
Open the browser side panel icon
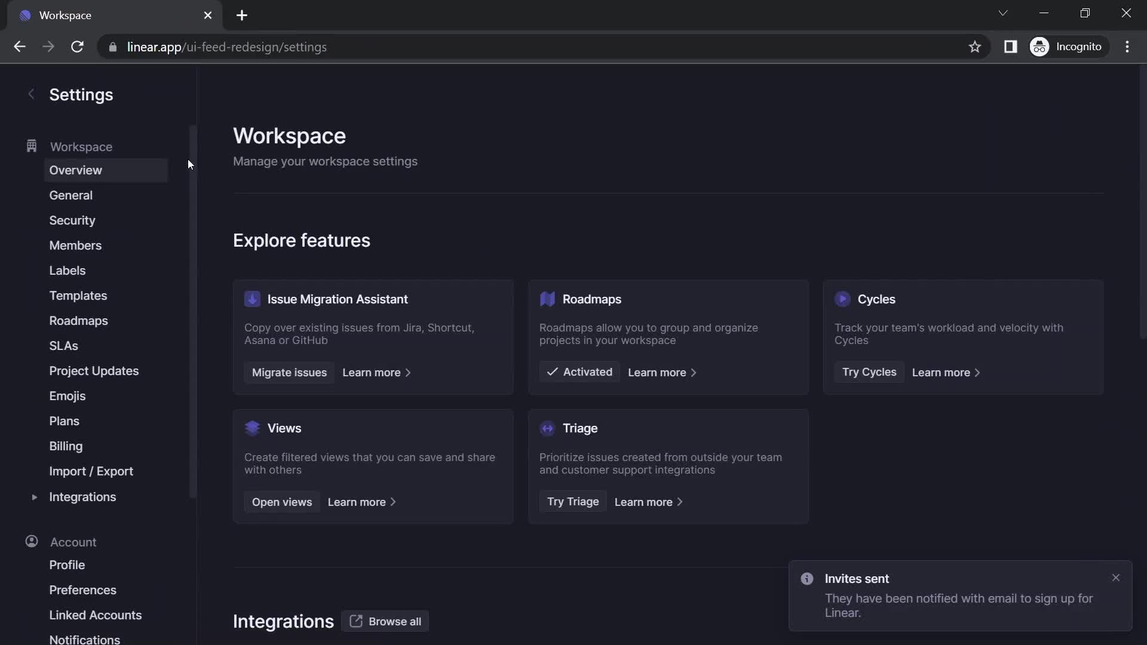(x=1010, y=47)
